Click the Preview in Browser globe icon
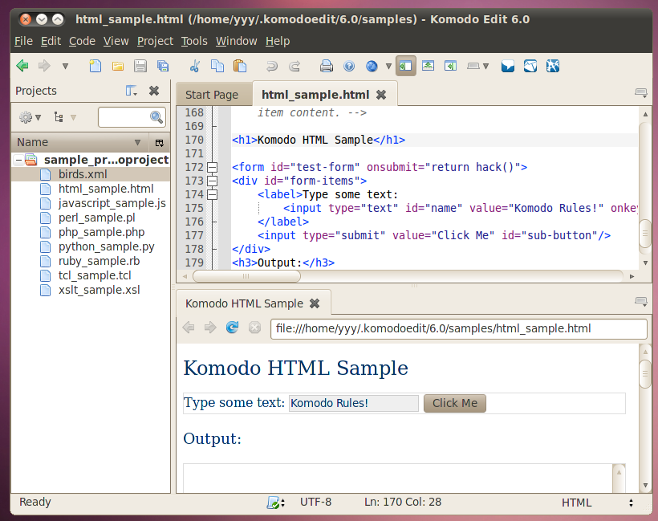Image resolution: width=658 pixels, height=521 pixels. (372, 66)
